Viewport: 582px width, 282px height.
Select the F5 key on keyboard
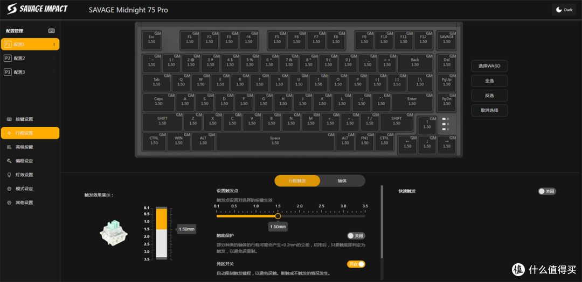(x=277, y=40)
